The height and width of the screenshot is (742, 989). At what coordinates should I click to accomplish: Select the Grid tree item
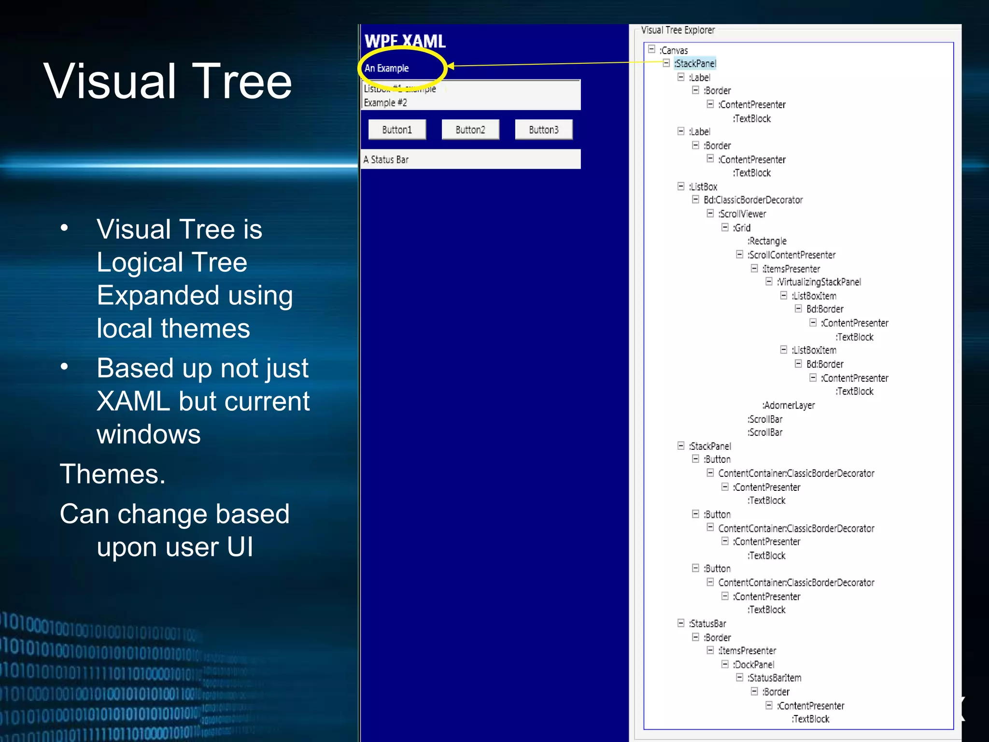click(742, 228)
